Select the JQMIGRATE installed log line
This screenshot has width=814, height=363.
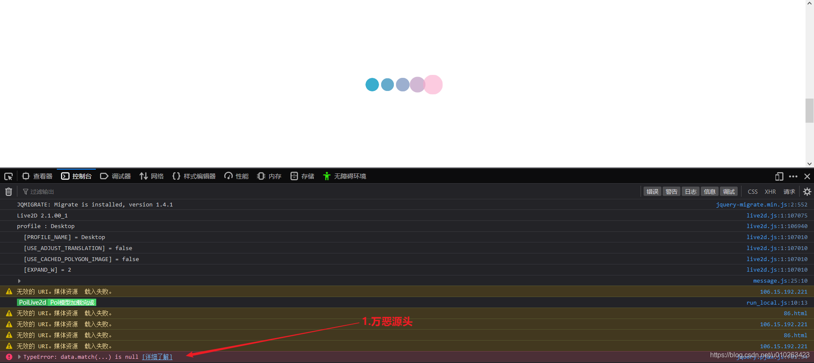click(x=95, y=204)
